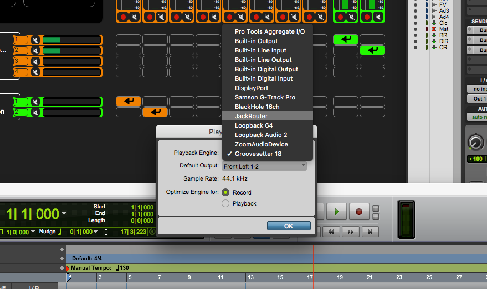Open the Default Output dropdown
The width and height of the screenshot is (487, 289).
(264, 166)
